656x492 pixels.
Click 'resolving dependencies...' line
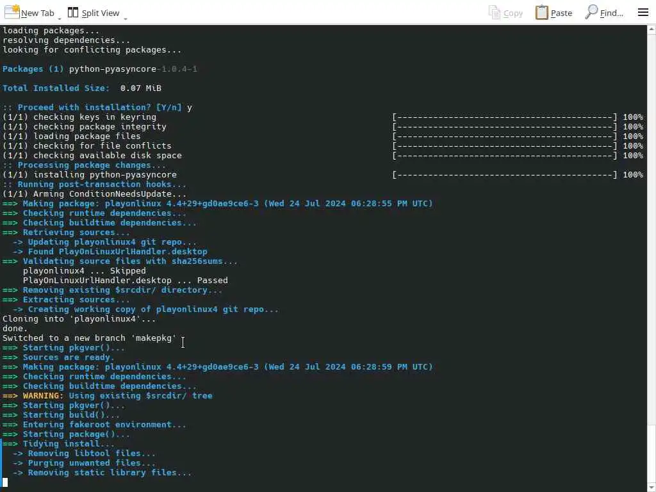pos(67,40)
